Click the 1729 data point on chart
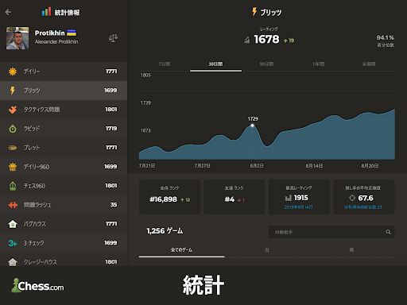 coord(253,125)
